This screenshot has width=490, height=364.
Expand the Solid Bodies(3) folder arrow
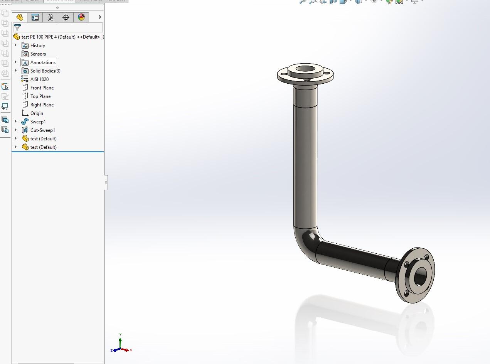[x=16, y=71]
